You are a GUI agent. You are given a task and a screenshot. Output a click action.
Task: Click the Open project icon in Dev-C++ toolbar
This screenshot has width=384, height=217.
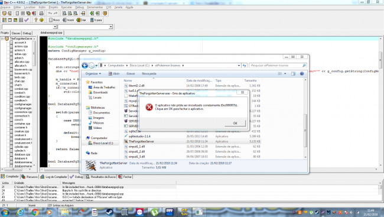[9, 13]
